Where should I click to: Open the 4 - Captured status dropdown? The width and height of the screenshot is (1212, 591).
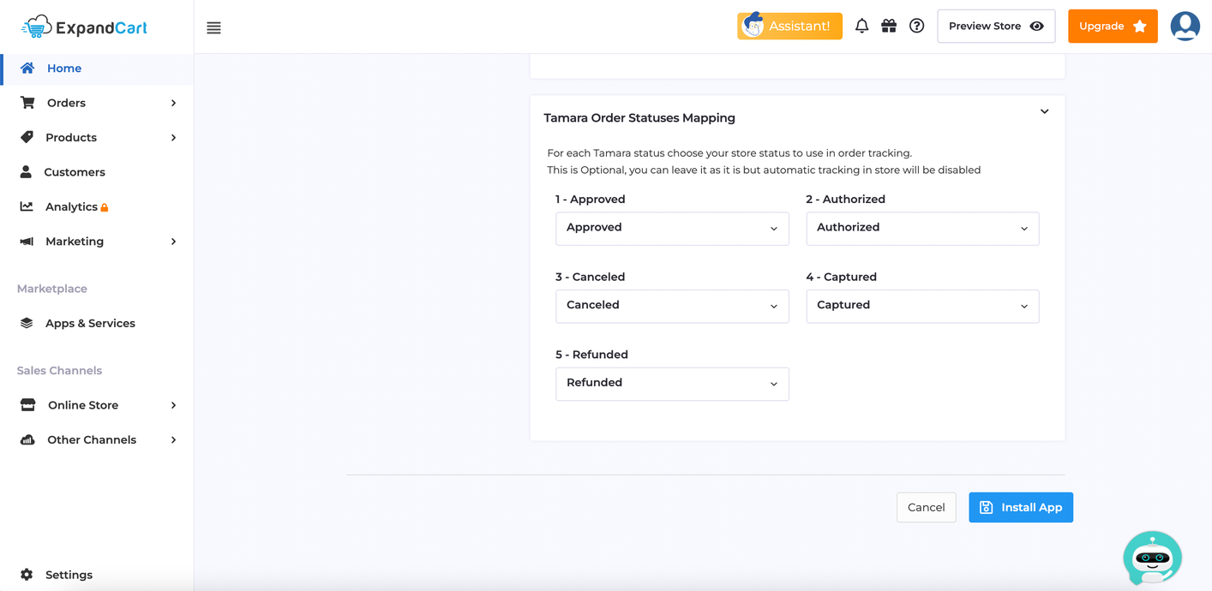coord(922,306)
